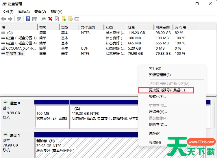Click the properties checkmark page icon
The height and width of the screenshot is (158, 217).
coord(57,19)
